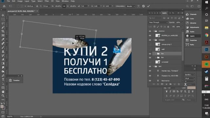Show the hidden unnamed layer
Screen dimensions: 210x118
point(150,62)
